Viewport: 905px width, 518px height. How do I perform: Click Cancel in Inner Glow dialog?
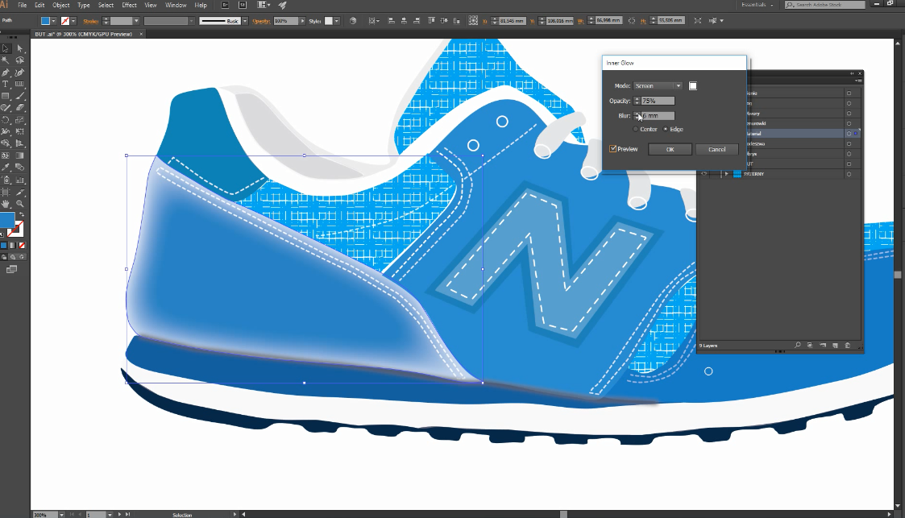(x=717, y=149)
